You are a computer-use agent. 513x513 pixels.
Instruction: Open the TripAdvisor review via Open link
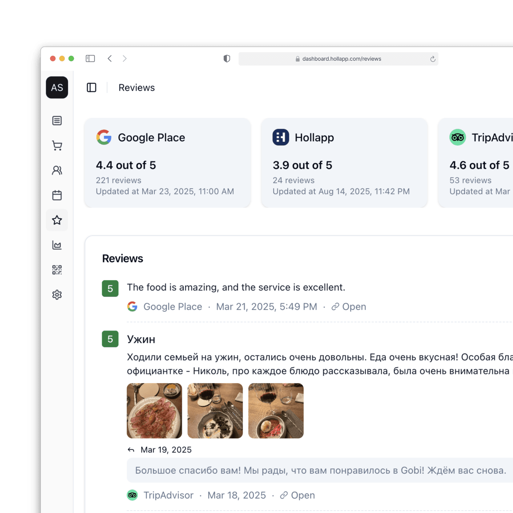tap(297, 495)
